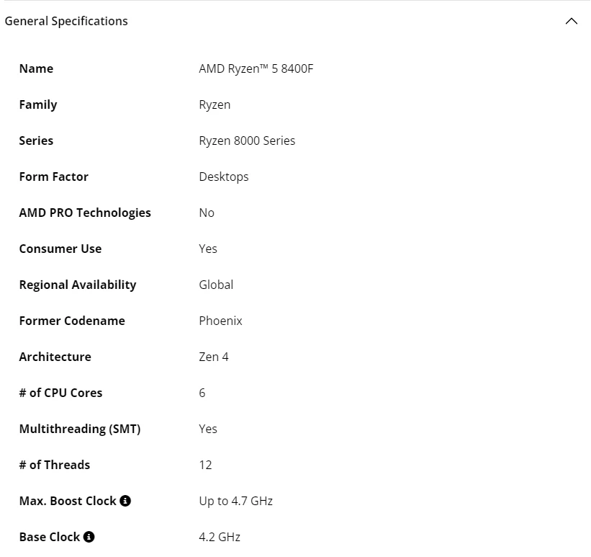The image size is (591, 557).
Task: Click the Multithreading (SMT) label
Action: [80, 429]
